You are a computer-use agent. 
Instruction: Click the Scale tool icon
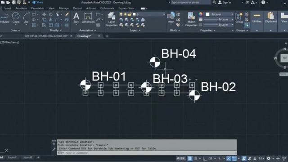51,25
